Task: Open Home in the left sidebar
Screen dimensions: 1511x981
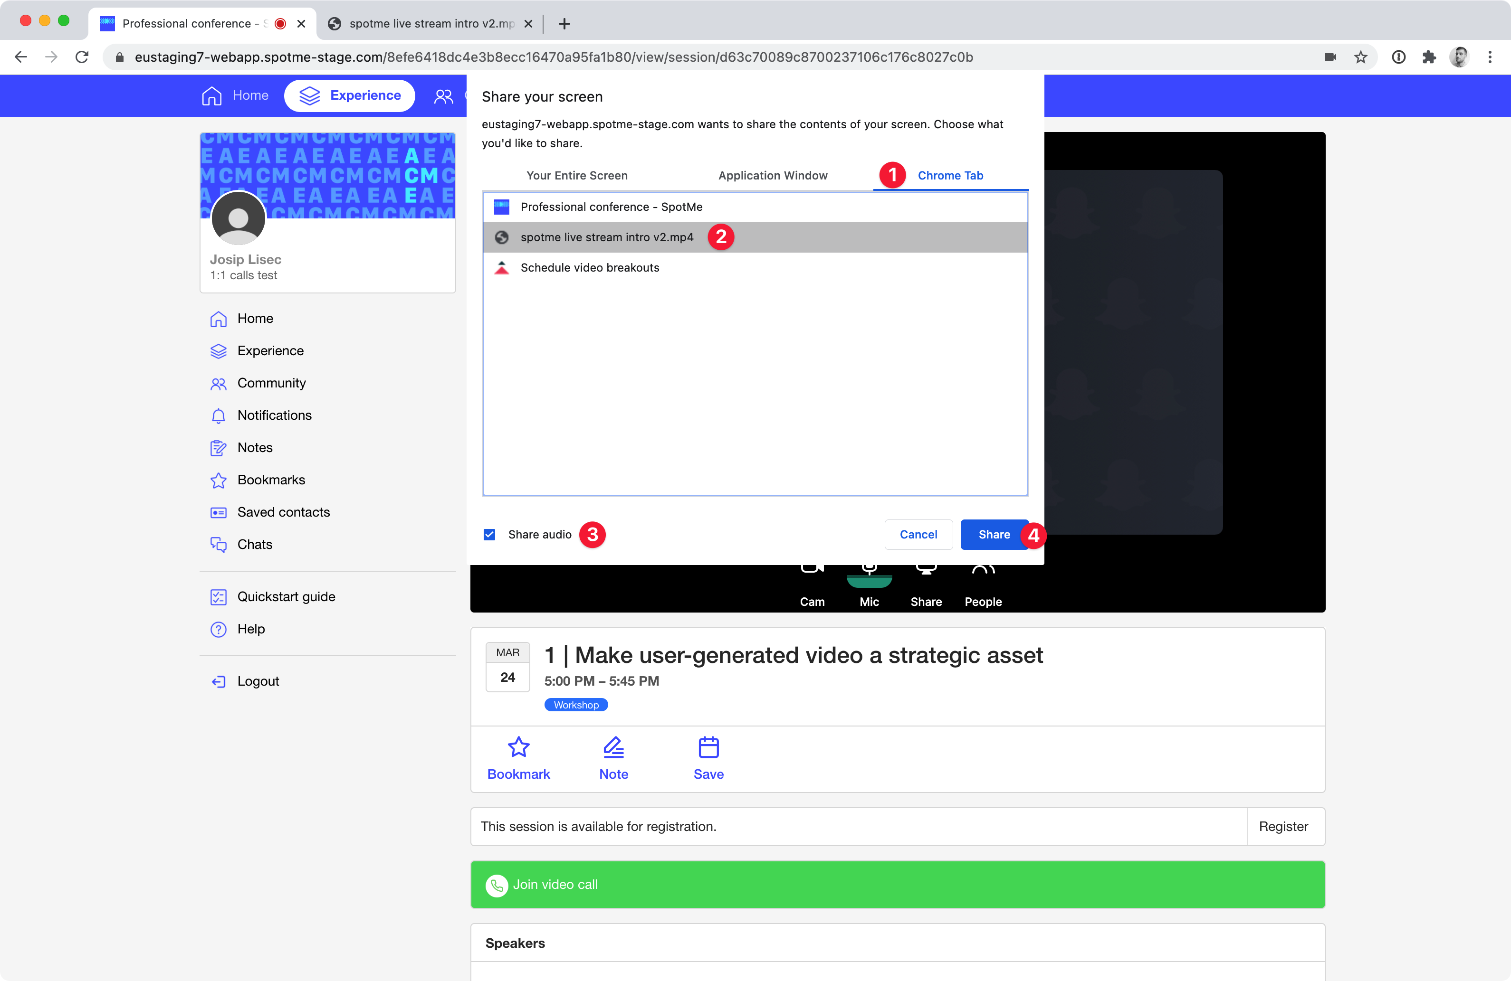Action: point(242,319)
